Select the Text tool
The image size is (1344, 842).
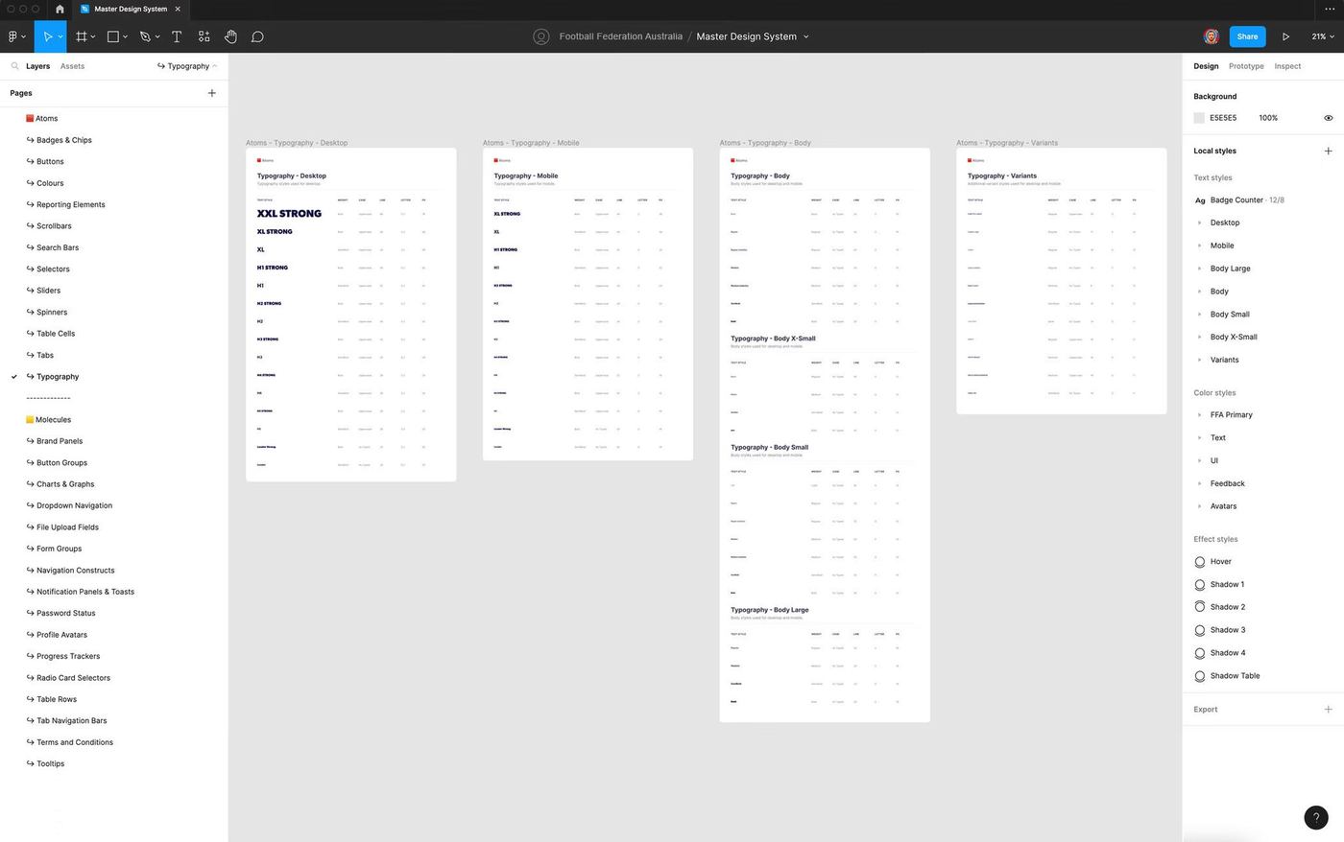(177, 36)
